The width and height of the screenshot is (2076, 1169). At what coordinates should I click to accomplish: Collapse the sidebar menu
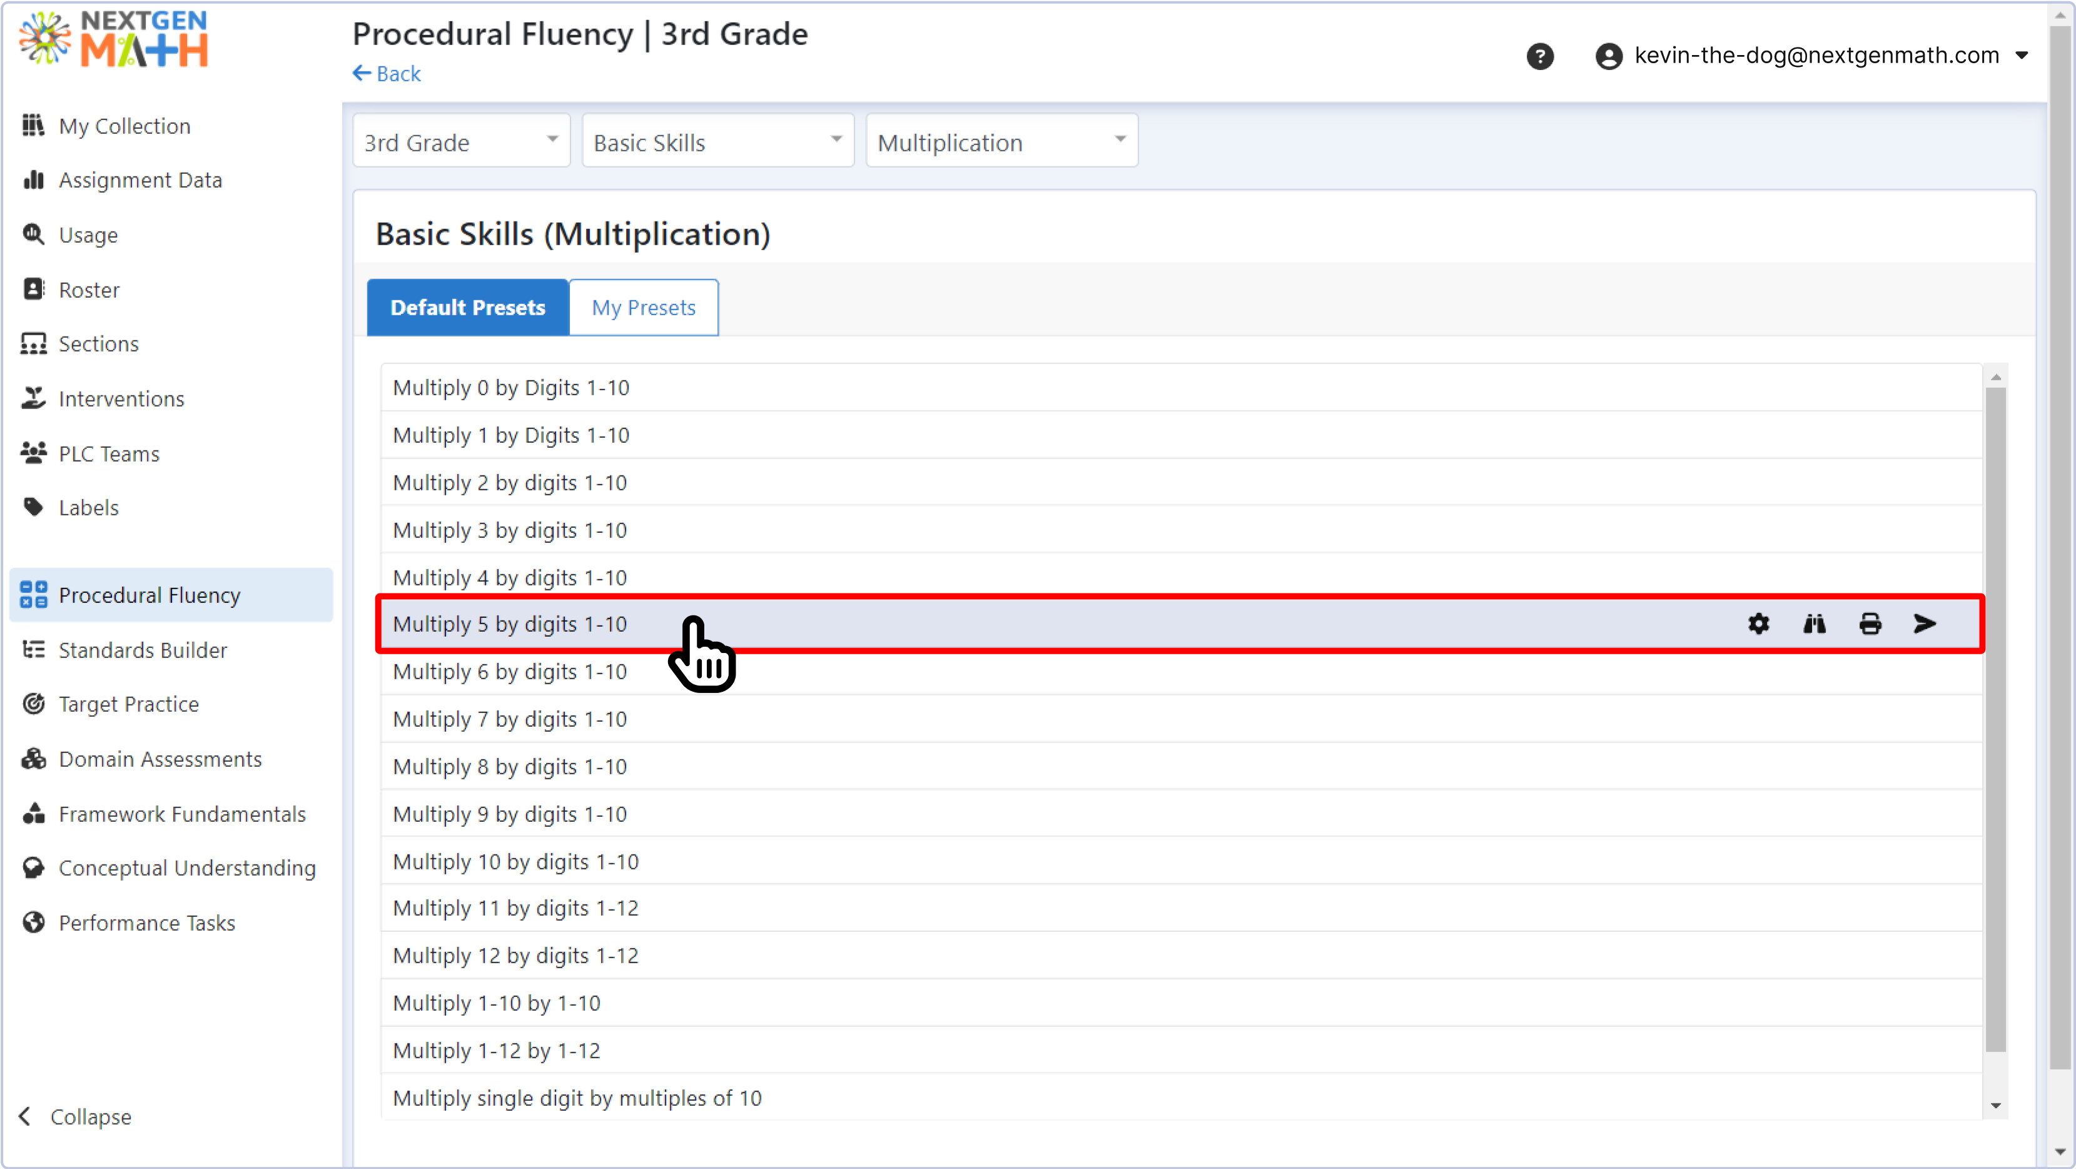pyautogui.click(x=74, y=1116)
